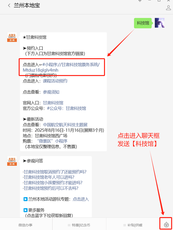Viewport: 173px width, 230px height.
Task: Open 兰州本地宝 avatar on 参观问答 message
Action: click(x=12, y=161)
